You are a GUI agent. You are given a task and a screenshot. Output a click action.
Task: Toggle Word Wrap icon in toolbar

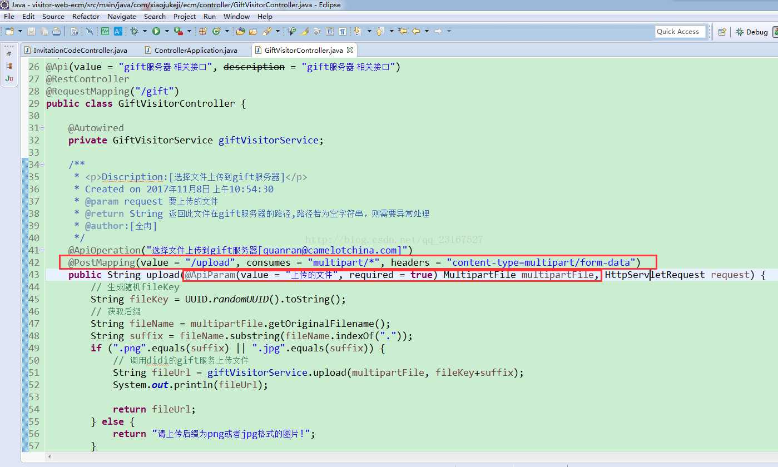(317, 31)
